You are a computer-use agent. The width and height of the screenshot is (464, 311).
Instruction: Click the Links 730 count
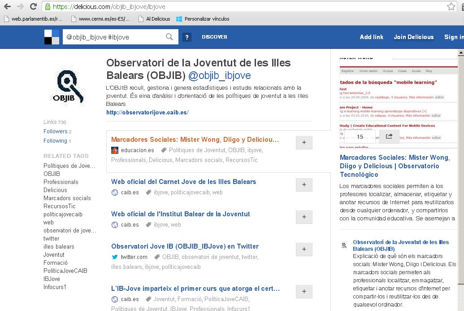[x=55, y=122]
